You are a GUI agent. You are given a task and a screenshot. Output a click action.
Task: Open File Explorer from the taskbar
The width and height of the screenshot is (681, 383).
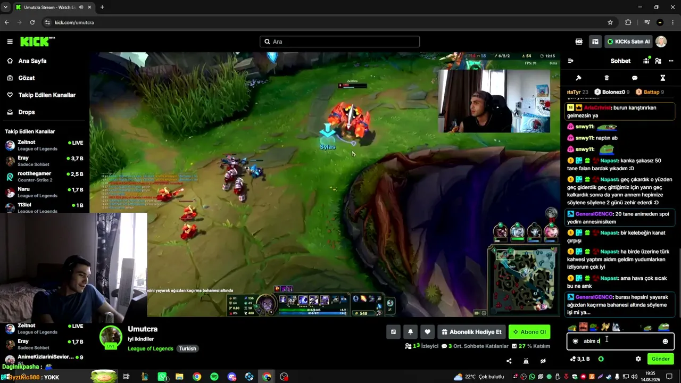[x=179, y=377]
